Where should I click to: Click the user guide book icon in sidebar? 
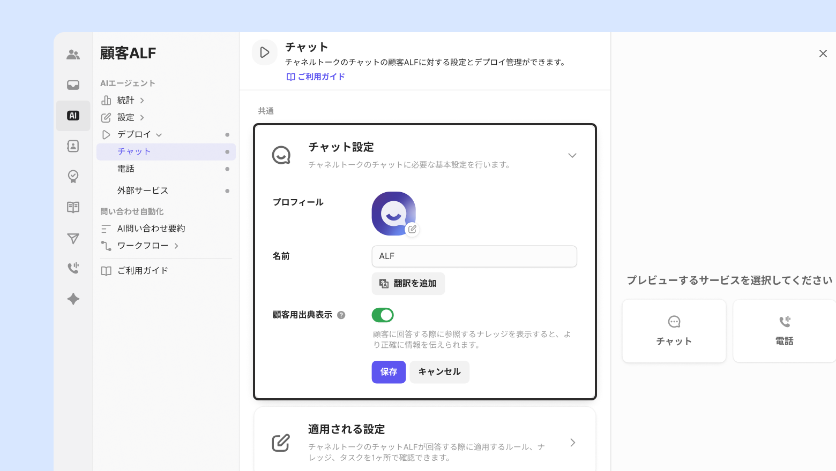click(106, 271)
